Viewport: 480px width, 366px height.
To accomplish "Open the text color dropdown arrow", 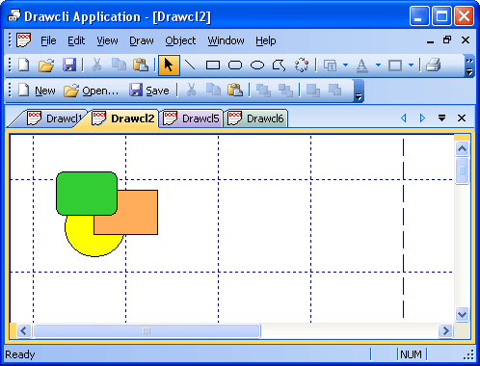I will 378,65.
